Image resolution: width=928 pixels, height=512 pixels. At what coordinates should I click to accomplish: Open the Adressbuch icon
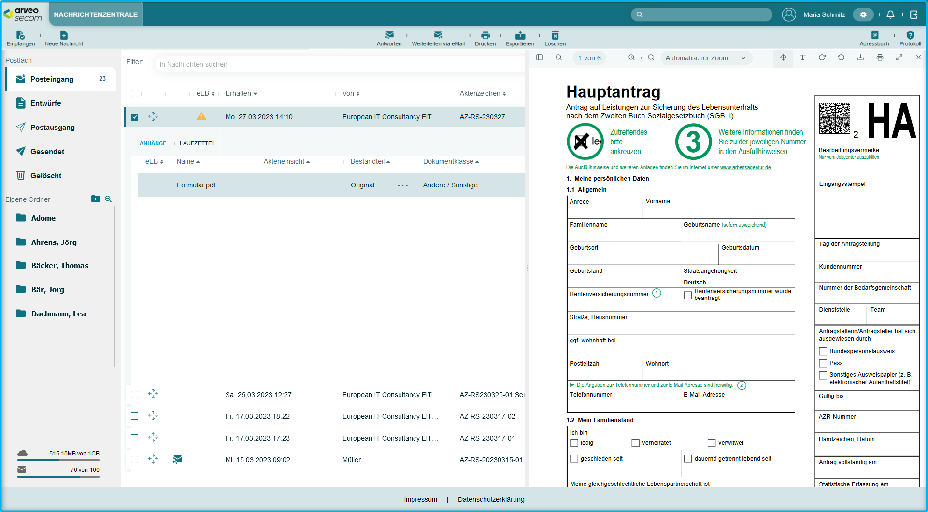(x=874, y=35)
